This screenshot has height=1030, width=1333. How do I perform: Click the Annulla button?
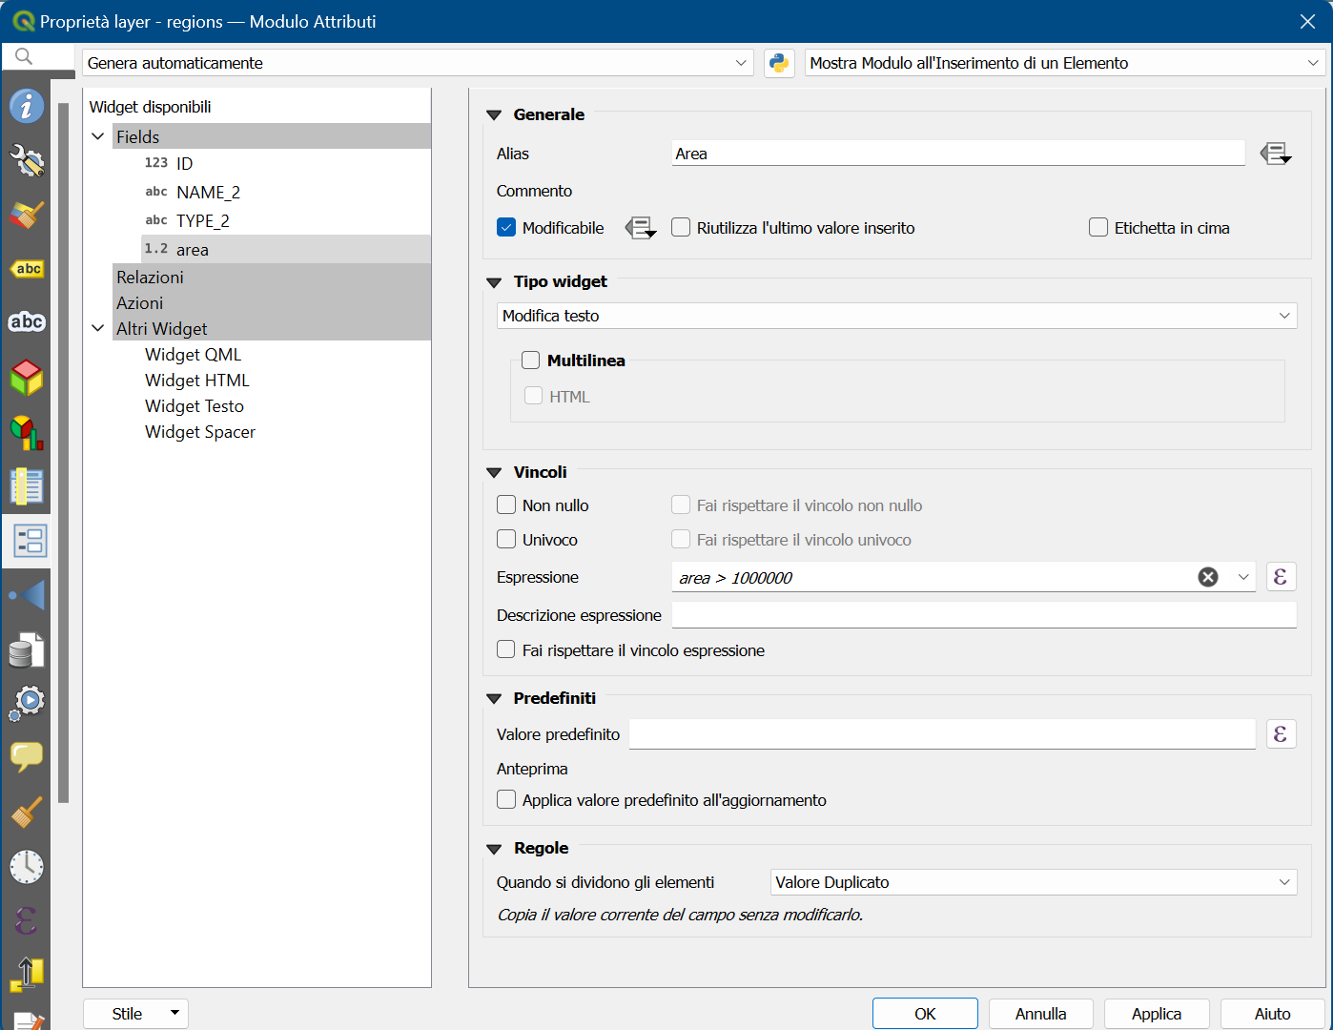(x=1041, y=1014)
